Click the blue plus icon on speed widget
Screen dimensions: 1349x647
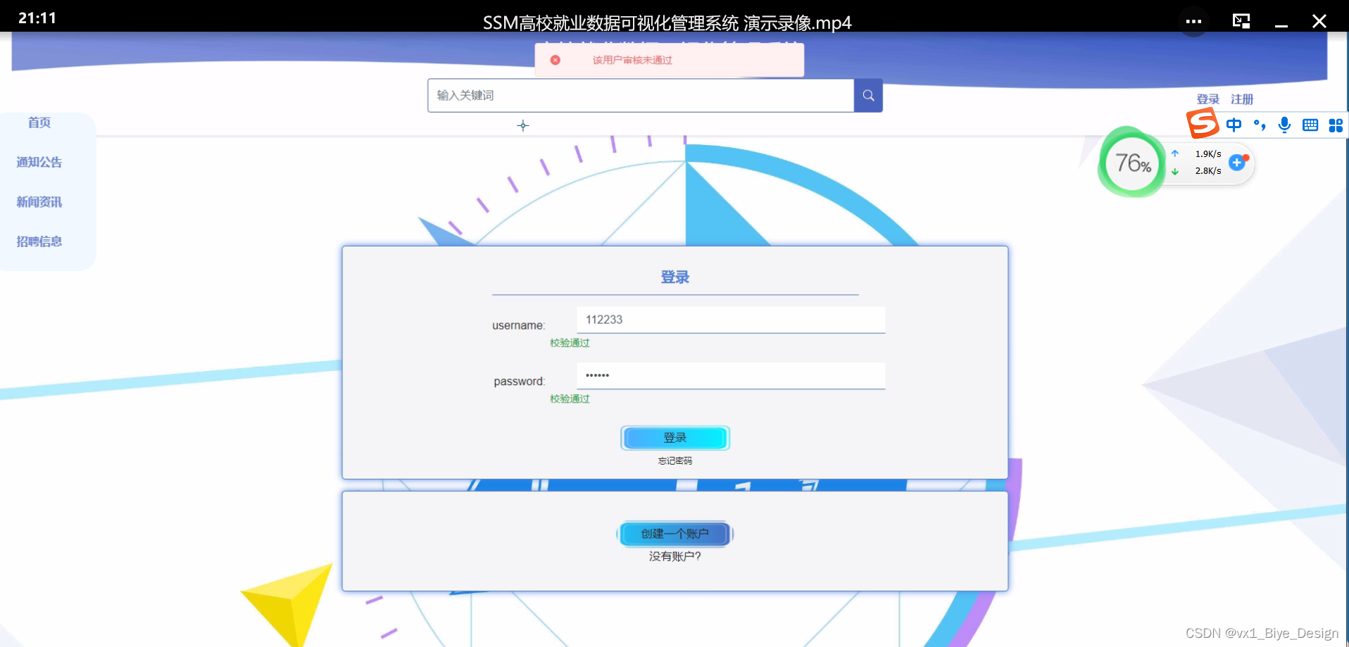pos(1237,163)
